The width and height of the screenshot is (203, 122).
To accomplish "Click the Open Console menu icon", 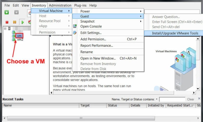I will [75, 26].
